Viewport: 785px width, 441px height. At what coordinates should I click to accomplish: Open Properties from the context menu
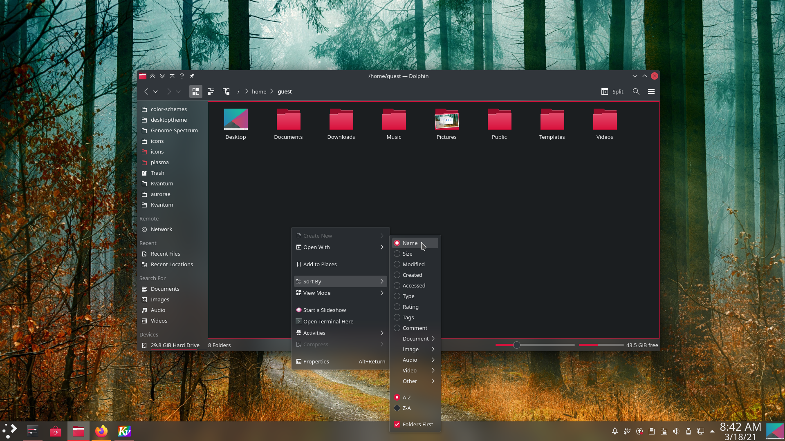pos(340,361)
